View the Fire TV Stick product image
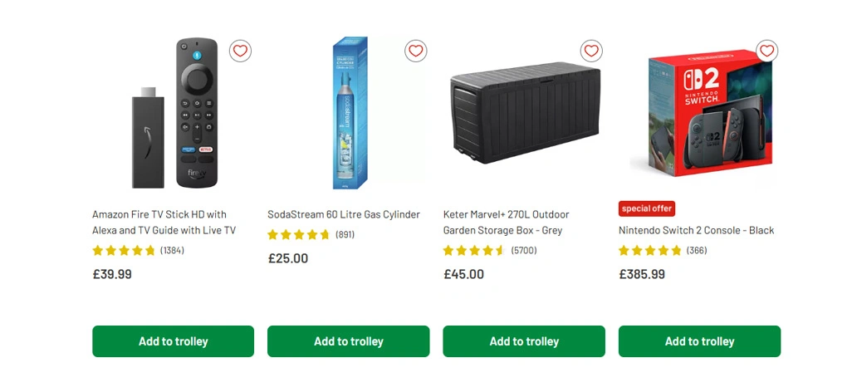This screenshot has width=852, height=387. (x=174, y=112)
